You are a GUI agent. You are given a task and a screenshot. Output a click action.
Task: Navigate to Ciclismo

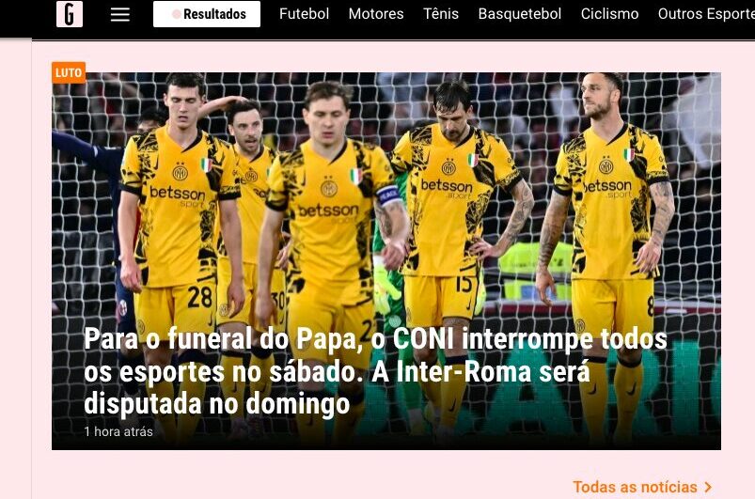tap(609, 14)
